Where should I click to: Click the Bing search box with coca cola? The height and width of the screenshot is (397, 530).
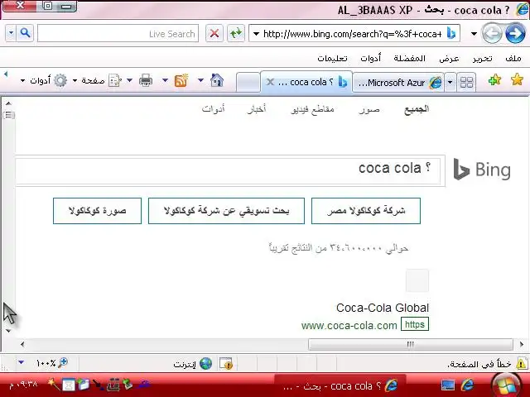(x=229, y=171)
